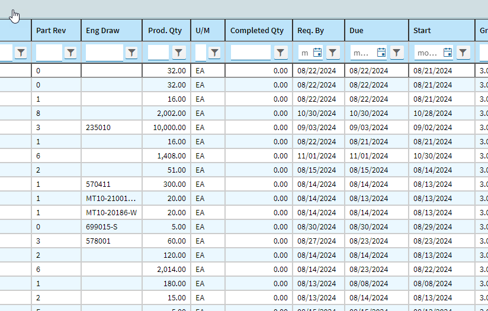Select U/M cell EA in 10,000.00 row
This screenshot has width=488, height=311.
208,128
